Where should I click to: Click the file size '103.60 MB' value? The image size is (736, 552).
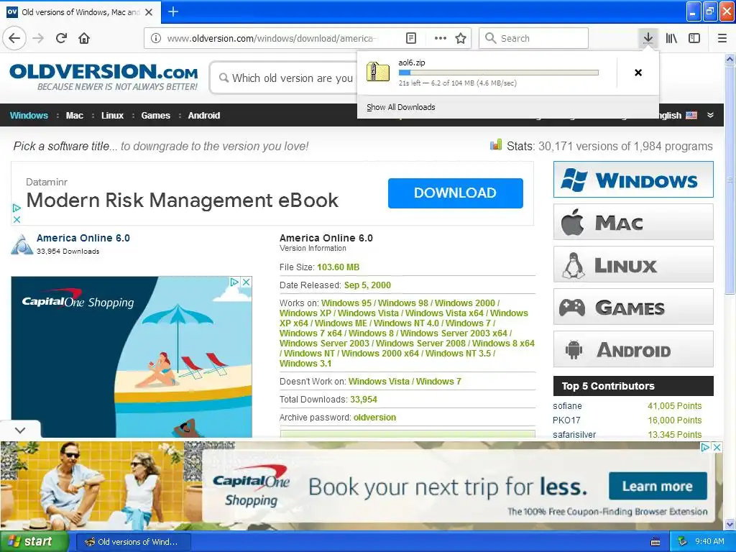coord(338,267)
